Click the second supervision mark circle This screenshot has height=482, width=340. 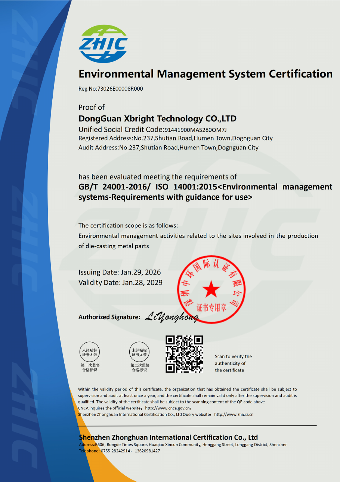pyautogui.click(x=139, y=352)
